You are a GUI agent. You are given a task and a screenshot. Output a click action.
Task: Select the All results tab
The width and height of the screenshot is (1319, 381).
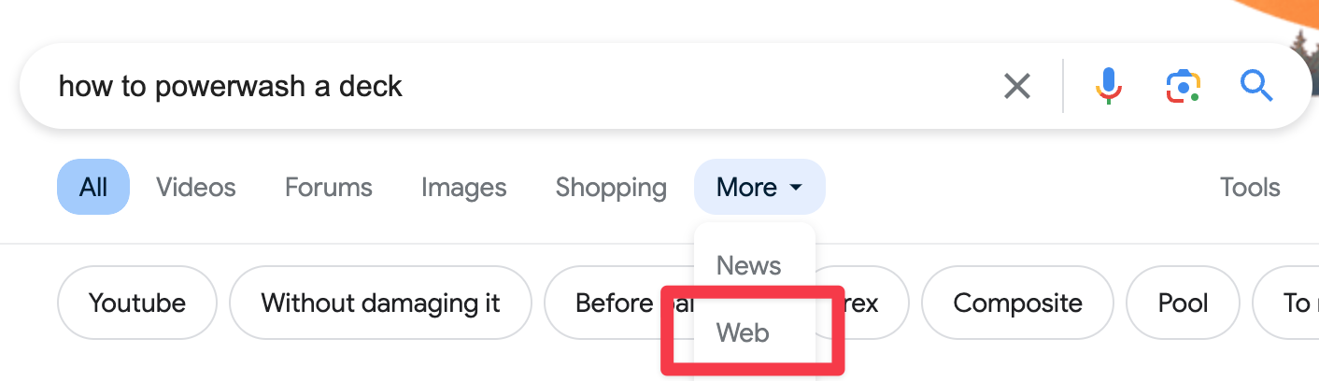[93, 188]
